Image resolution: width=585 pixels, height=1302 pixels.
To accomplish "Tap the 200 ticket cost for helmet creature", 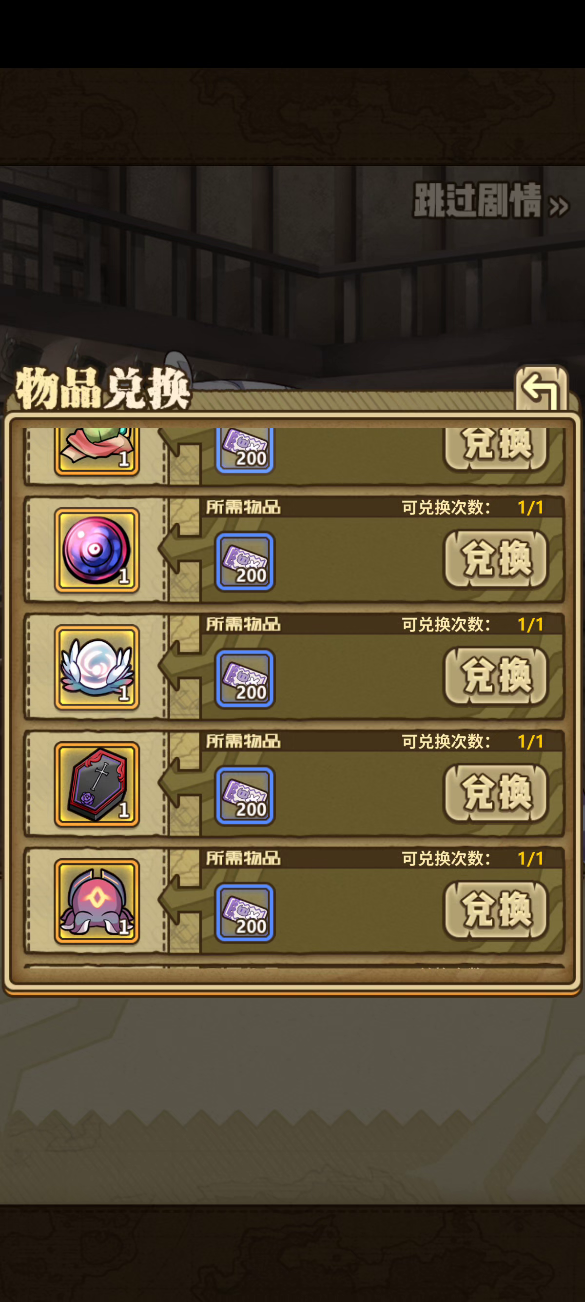I will [x=245, y=913].
